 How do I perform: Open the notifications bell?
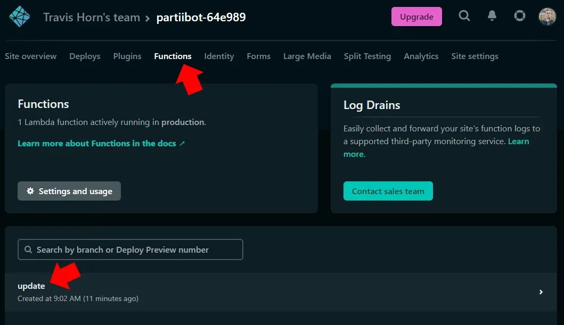pos(492,16)
